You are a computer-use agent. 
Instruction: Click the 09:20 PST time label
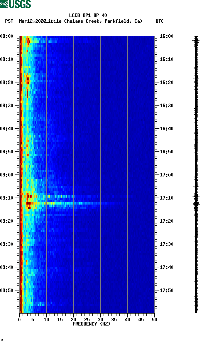point(7,221)
